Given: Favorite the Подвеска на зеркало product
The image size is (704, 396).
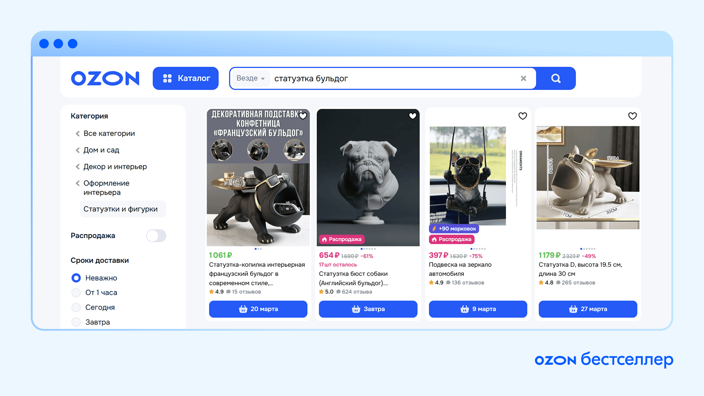Looking at the screenshot, I should 522,116.
